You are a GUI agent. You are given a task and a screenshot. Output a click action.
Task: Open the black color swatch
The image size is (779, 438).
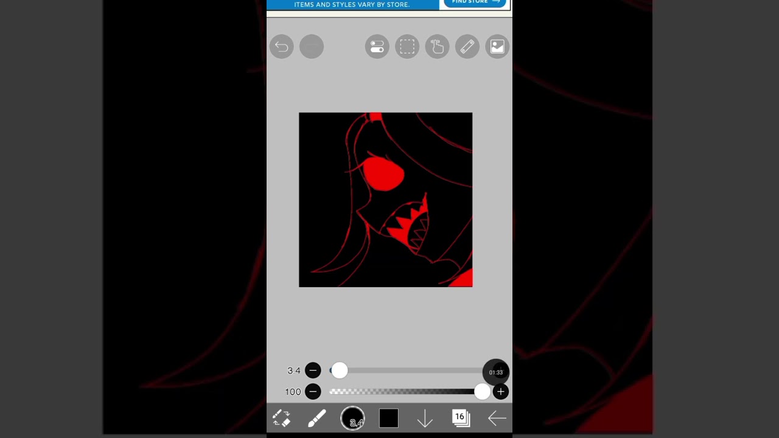point(389,418)
